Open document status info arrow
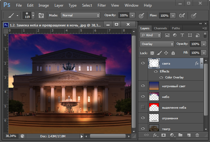This screenshot has height=142, width=210. [x=82, y=136]
